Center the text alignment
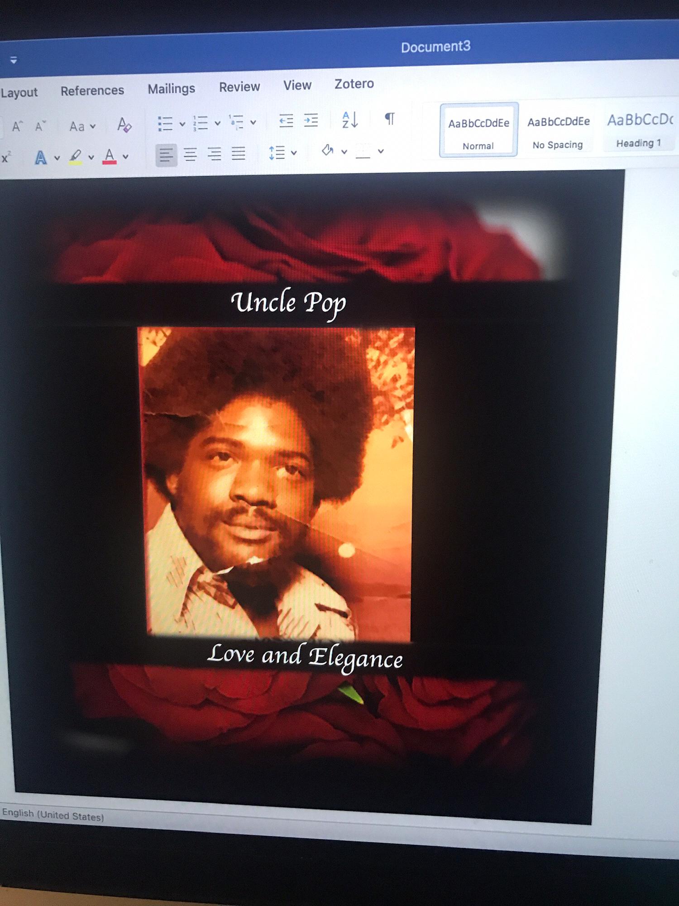Image resolution: width=679 pixels, height=906 pixels. [x=190, y=154]
